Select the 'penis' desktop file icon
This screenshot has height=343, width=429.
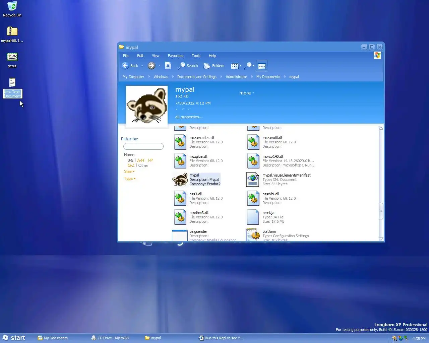click(12, 57)
